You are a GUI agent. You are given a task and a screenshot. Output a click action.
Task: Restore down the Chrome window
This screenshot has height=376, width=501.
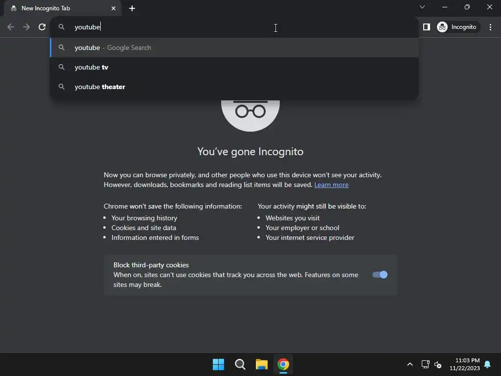tap(467, 7)
